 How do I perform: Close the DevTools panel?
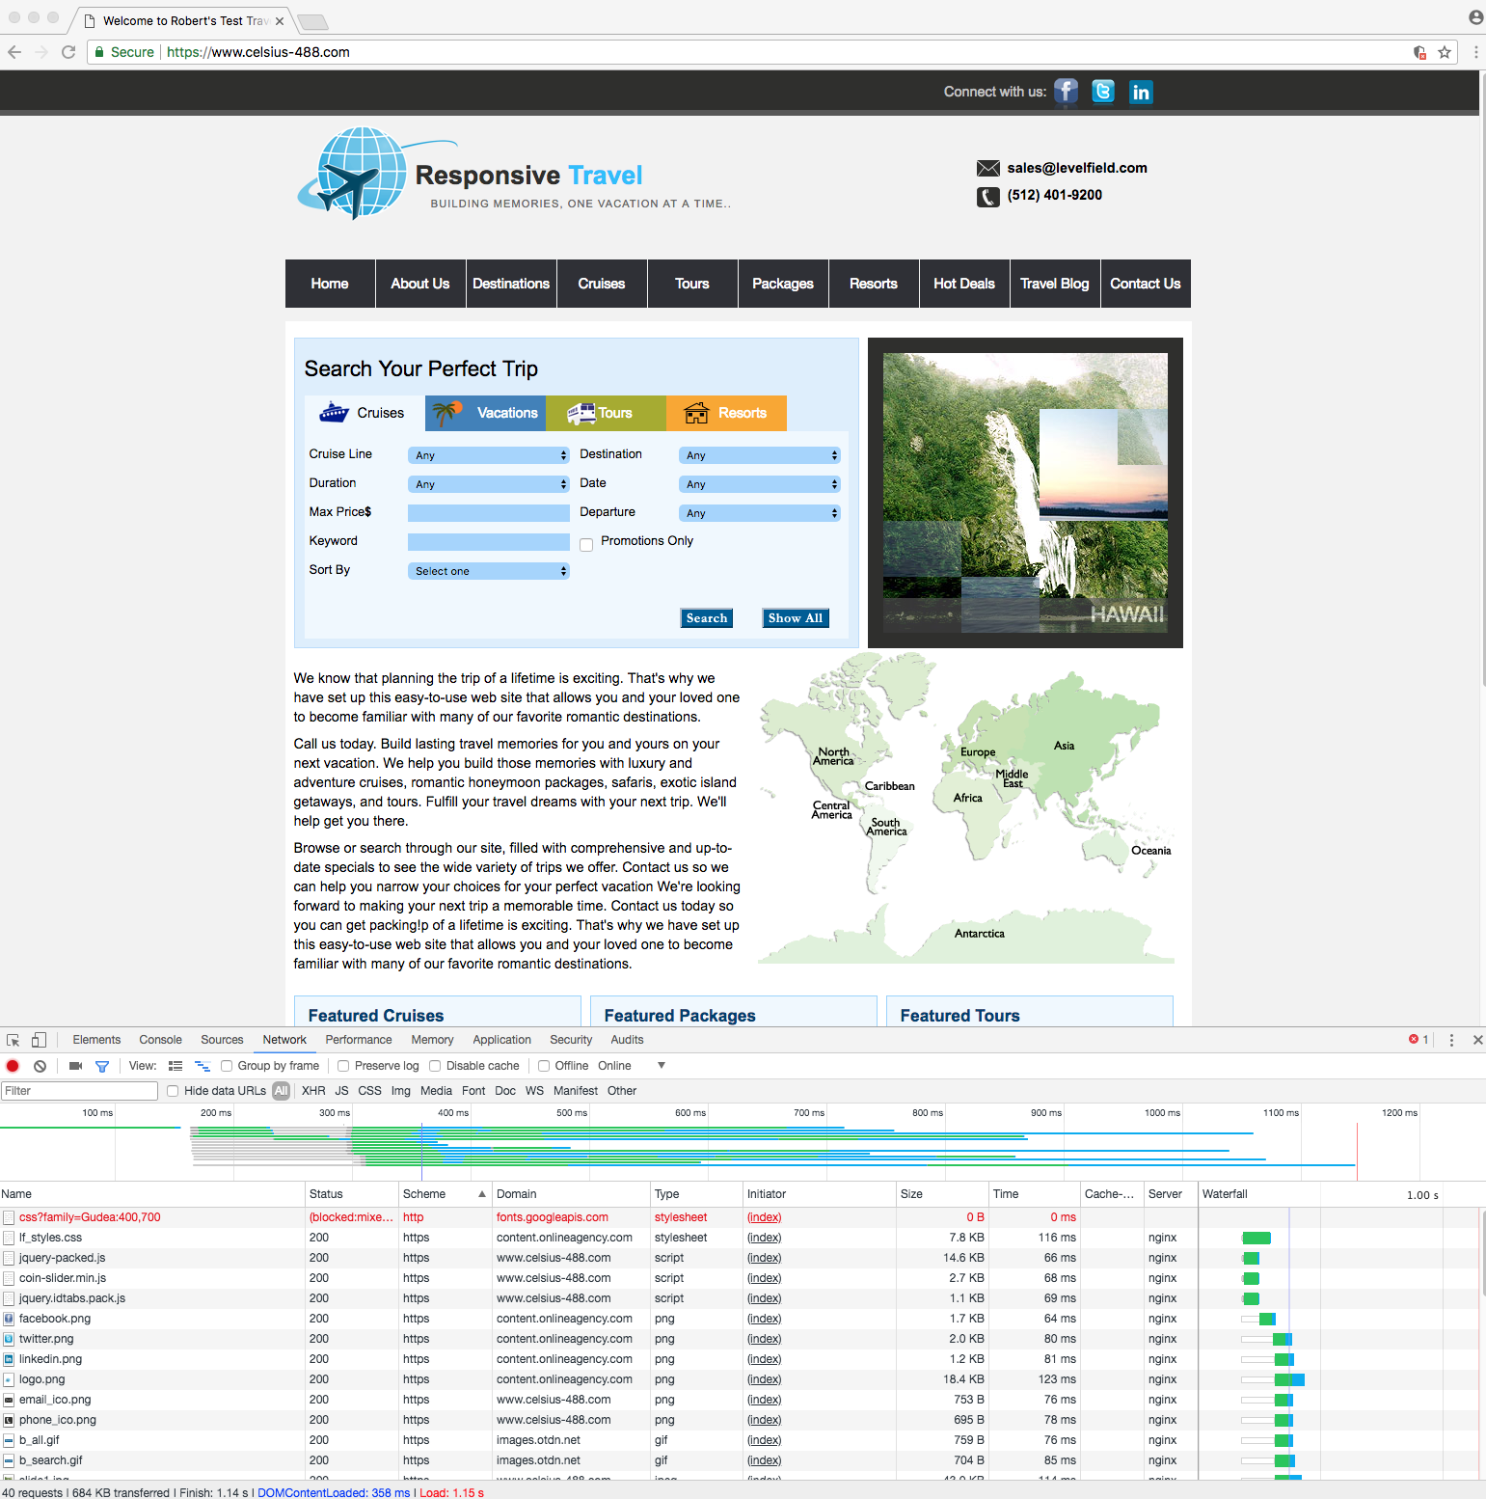1477,1040
